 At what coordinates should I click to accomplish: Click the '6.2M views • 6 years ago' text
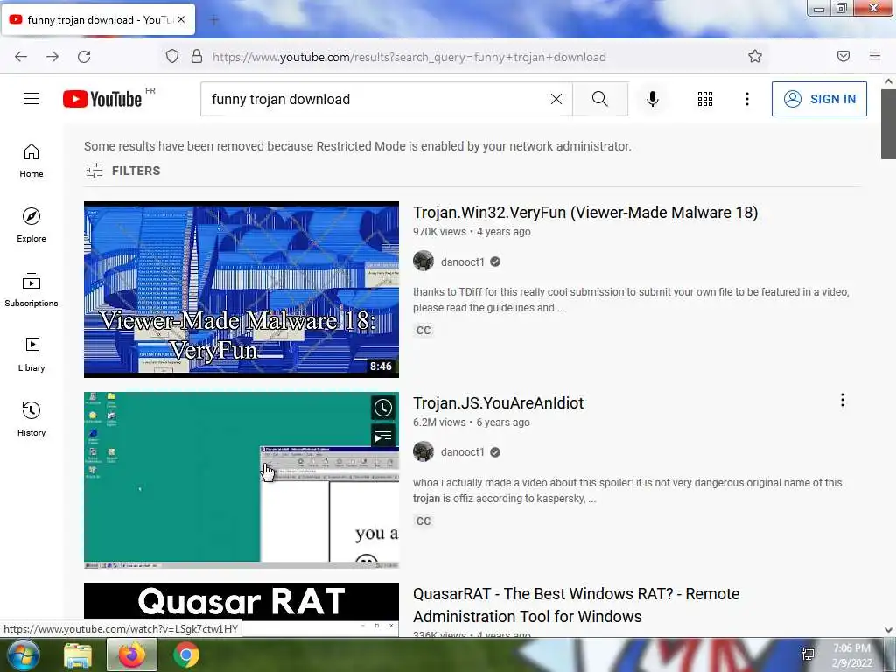[x=472, y=423]
